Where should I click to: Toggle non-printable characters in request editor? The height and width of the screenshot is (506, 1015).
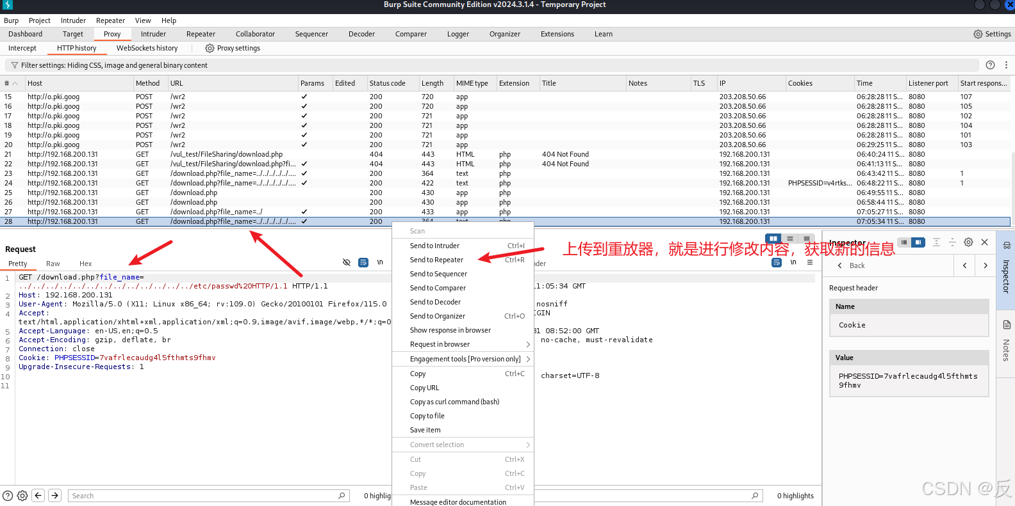380,262
